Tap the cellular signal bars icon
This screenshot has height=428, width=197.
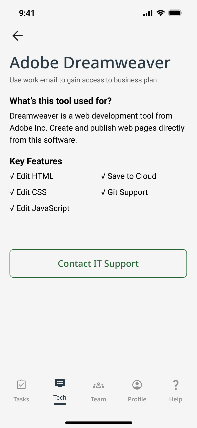pyautogui.click(x=148, y=13)
